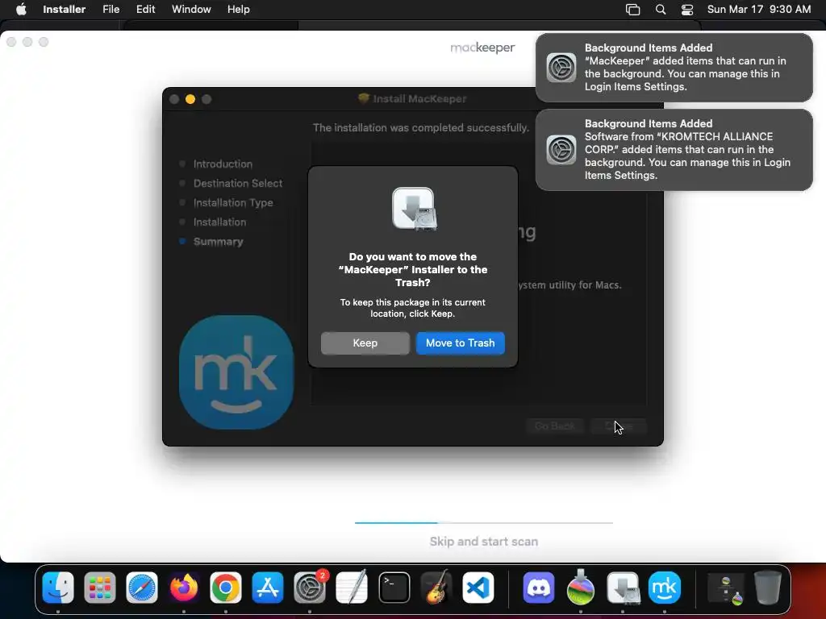826x619 pixels.
Task: Click the MacKeeper scan progress bar
Action: coord(484,522)
